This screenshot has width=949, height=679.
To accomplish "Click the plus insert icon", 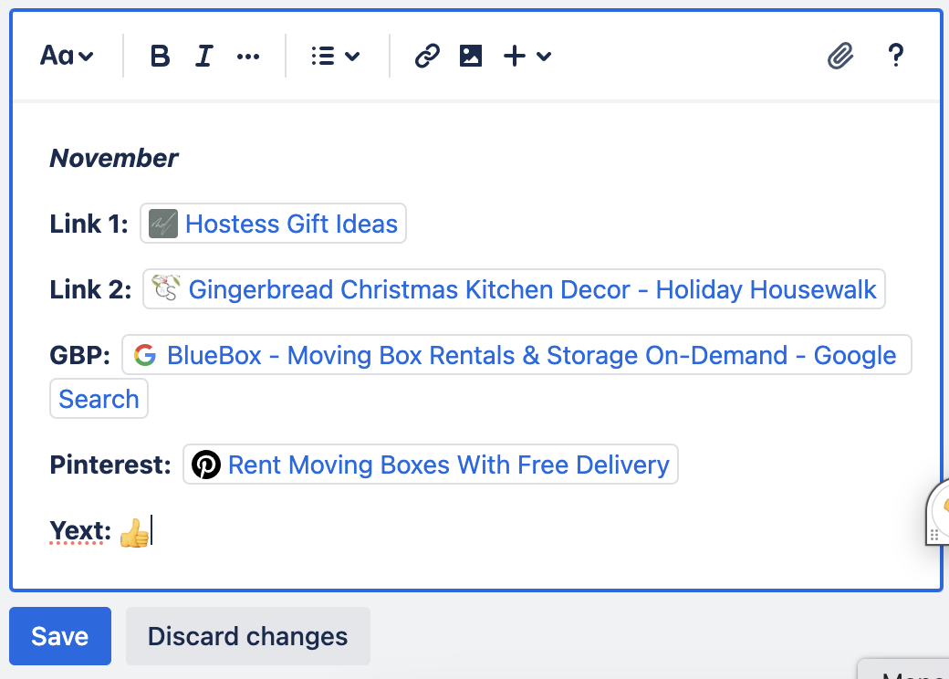I will coord(515,56).
